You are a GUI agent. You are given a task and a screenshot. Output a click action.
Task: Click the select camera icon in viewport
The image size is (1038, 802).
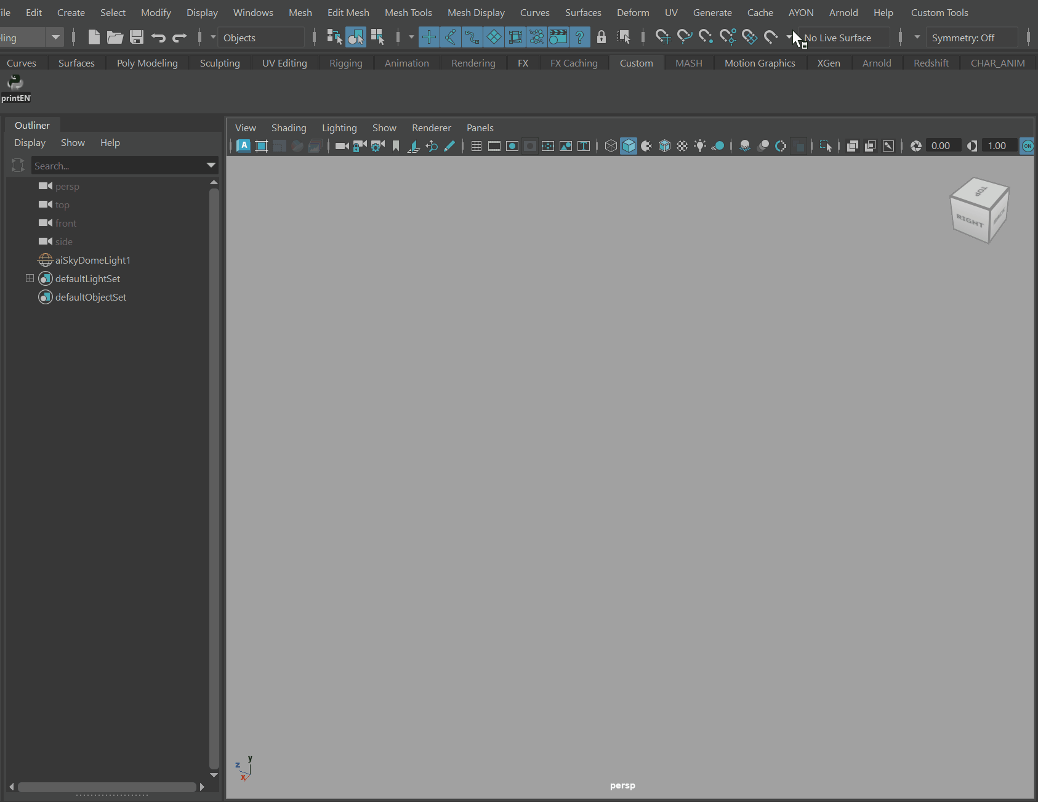pos(342,146)
